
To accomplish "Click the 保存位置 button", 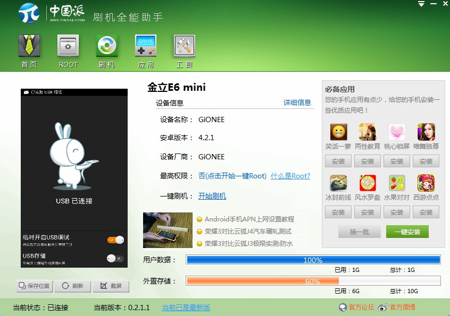I will [35, 286].
